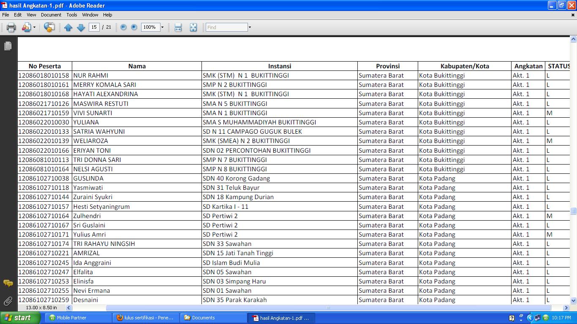Image resolution: width=577 pixels, height=324 pixels.
Task: Click into the Find search box
Action: click(x=226, y=27)
